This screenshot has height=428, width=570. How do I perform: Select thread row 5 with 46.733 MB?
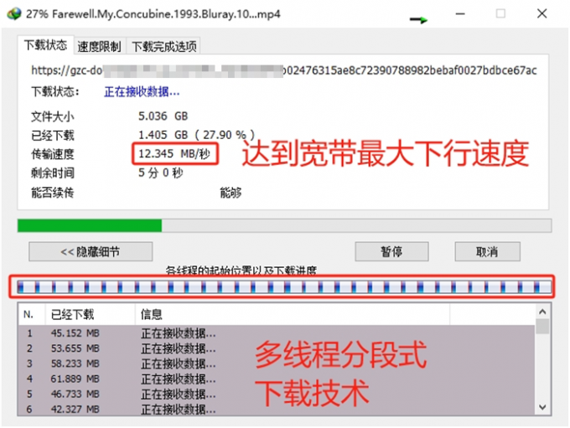(277, 394)
